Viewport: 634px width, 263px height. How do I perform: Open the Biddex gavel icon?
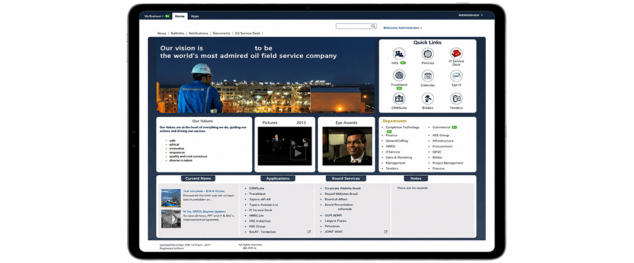(428, 98)
